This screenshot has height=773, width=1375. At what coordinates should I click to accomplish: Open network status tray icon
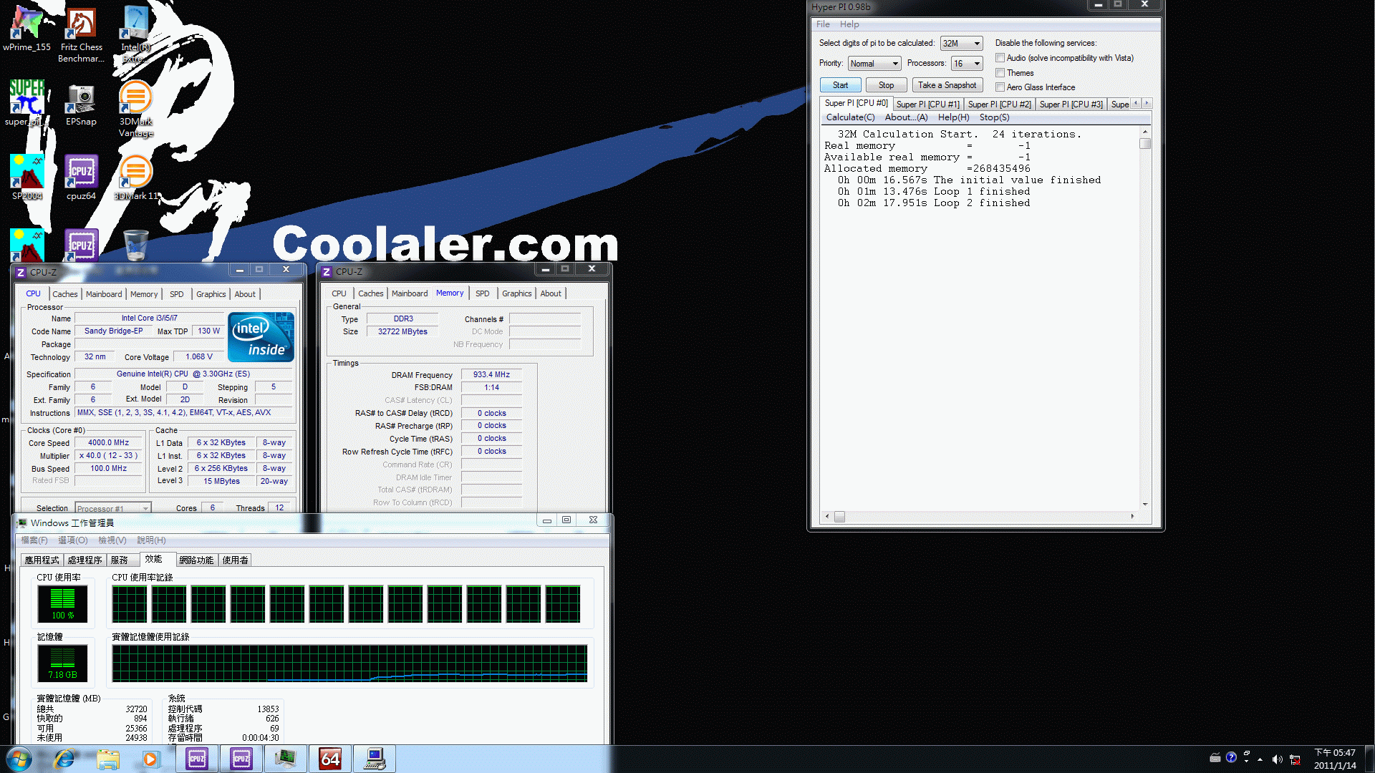(x=1295, y=759)
